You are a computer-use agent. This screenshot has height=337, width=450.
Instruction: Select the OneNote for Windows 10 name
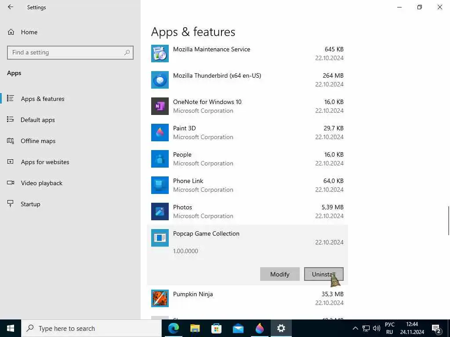207,102
